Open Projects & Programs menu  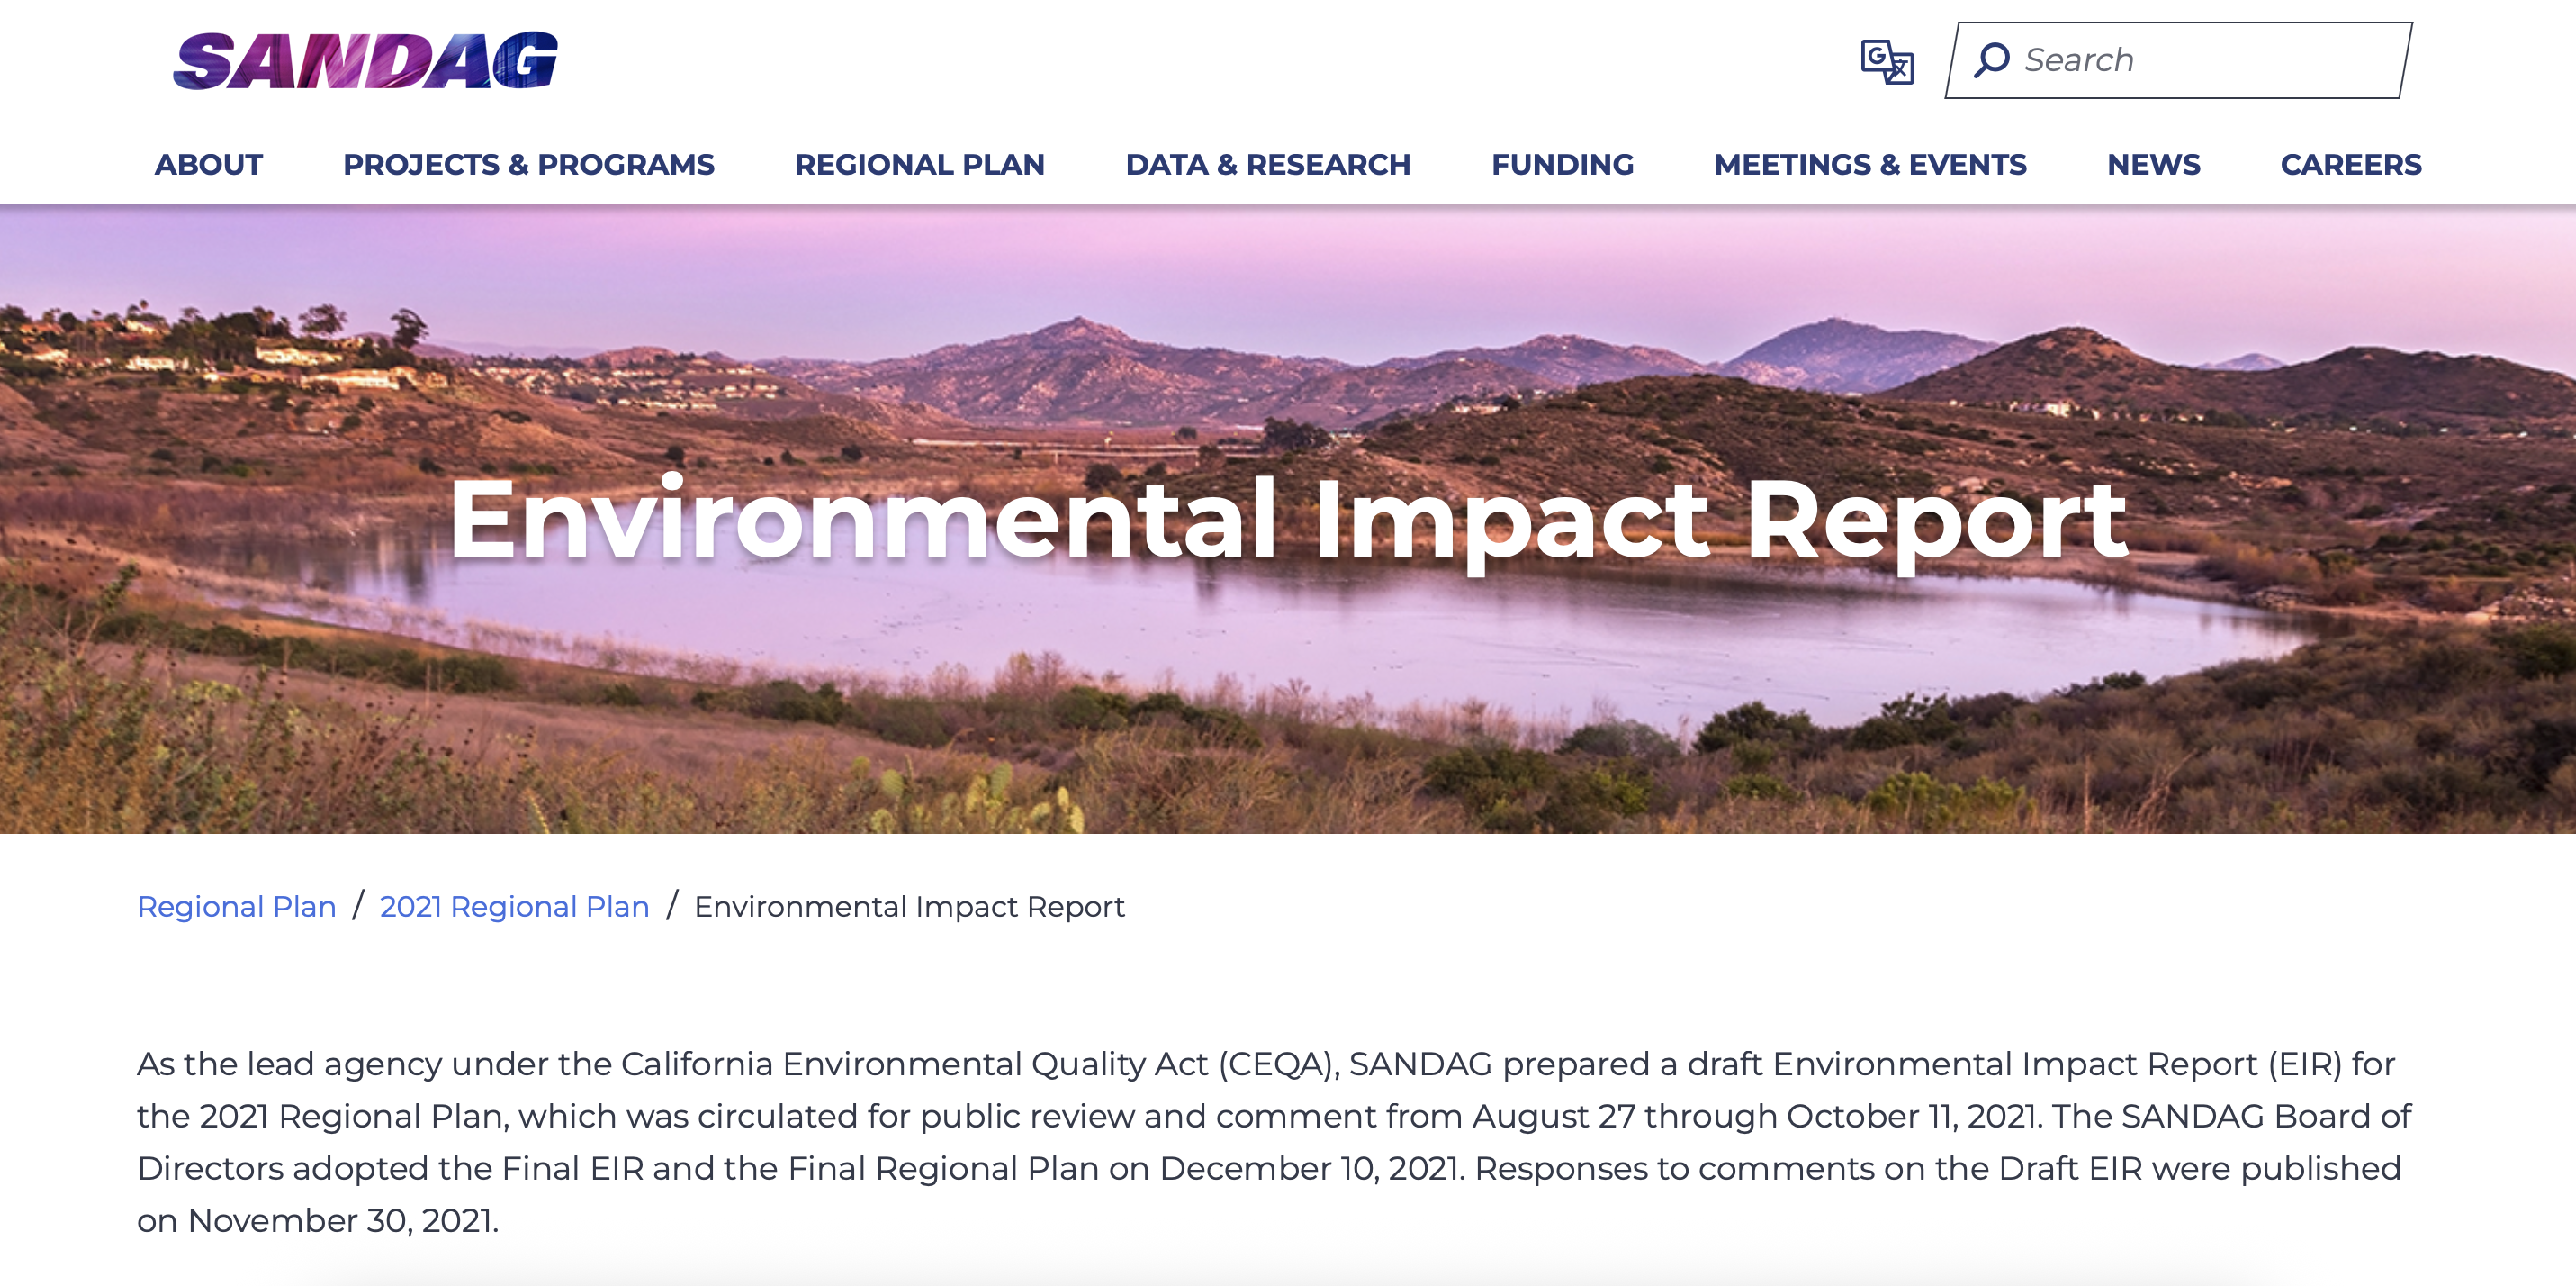coord(528,164)
